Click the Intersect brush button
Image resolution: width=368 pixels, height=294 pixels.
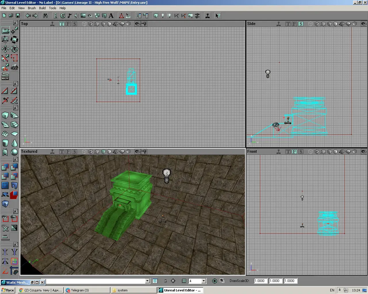pos(5,176)
